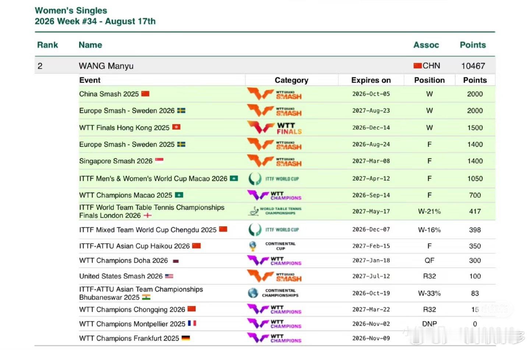This screenshot has width=530, height=350.
Task: Click the WTT Finals category logo
Action: pos(274,127)
